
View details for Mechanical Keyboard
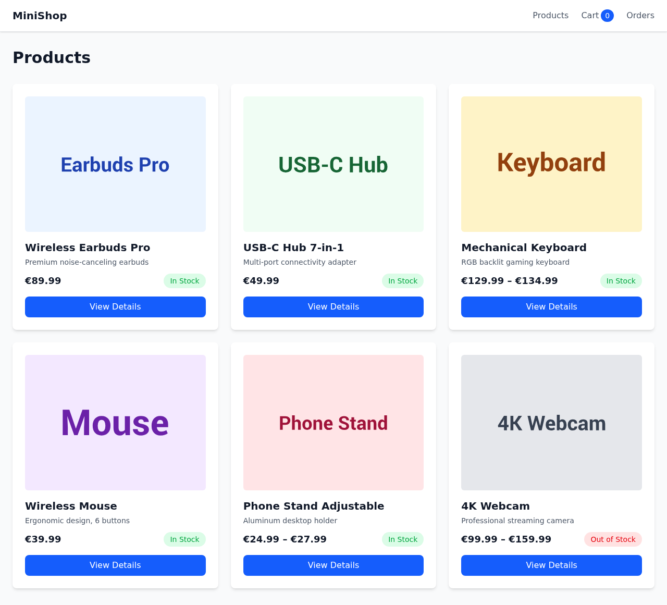point(551,307)
